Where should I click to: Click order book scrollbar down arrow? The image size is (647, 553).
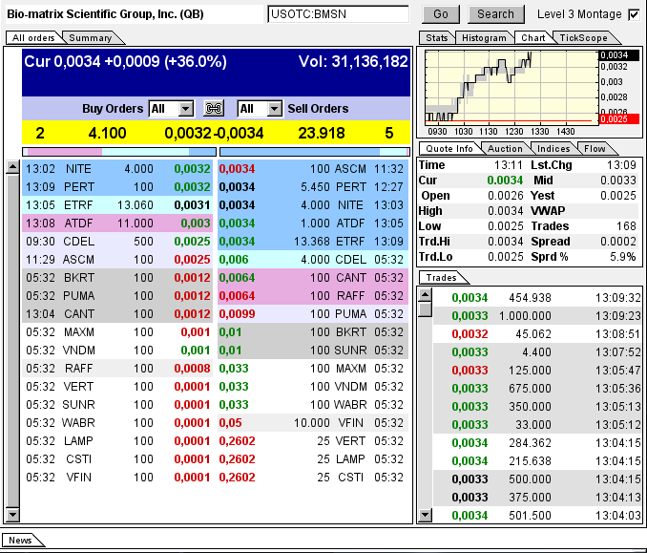[12, 514]
